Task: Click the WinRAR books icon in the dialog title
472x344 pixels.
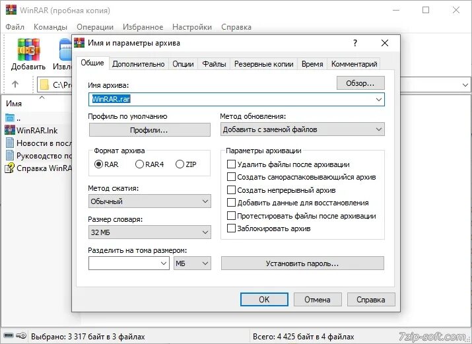Action: 79,42
